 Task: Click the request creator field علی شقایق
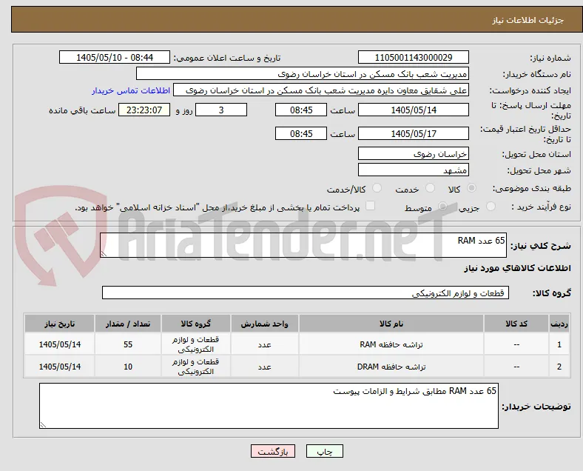click(321, 90)
